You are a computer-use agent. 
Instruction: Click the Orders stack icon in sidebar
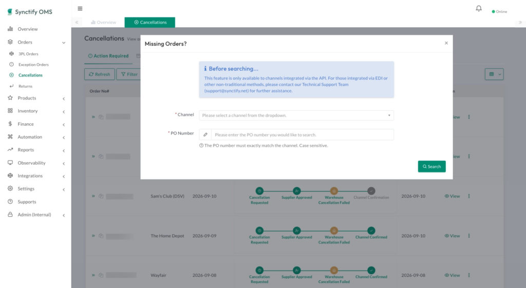[x=10, y=42]
